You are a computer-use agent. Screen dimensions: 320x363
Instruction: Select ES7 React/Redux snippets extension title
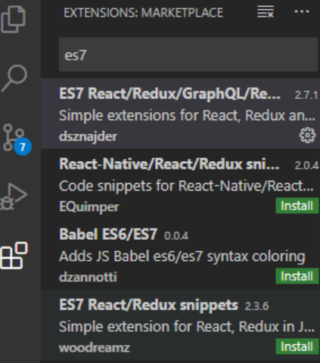(x=148, y=305)
